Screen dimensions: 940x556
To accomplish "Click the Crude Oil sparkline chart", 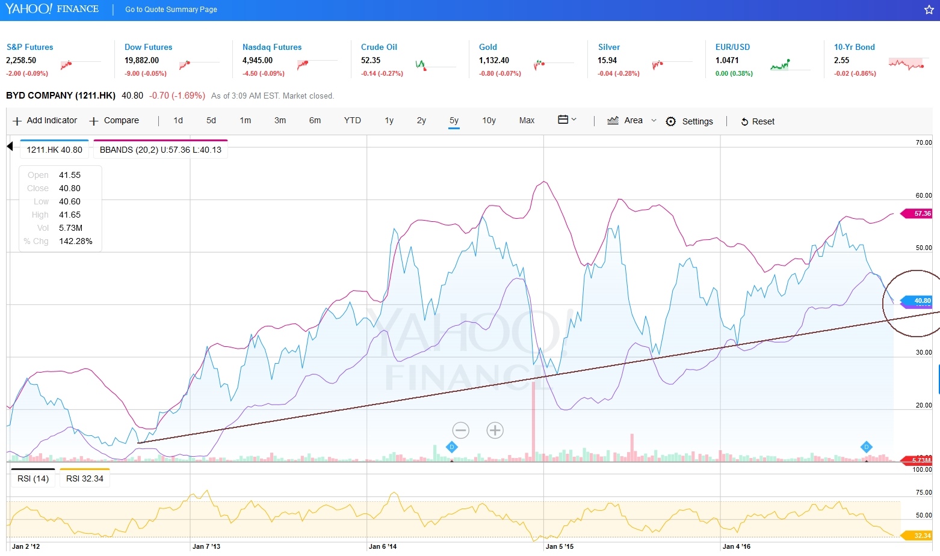I will [x=435, y=64].
